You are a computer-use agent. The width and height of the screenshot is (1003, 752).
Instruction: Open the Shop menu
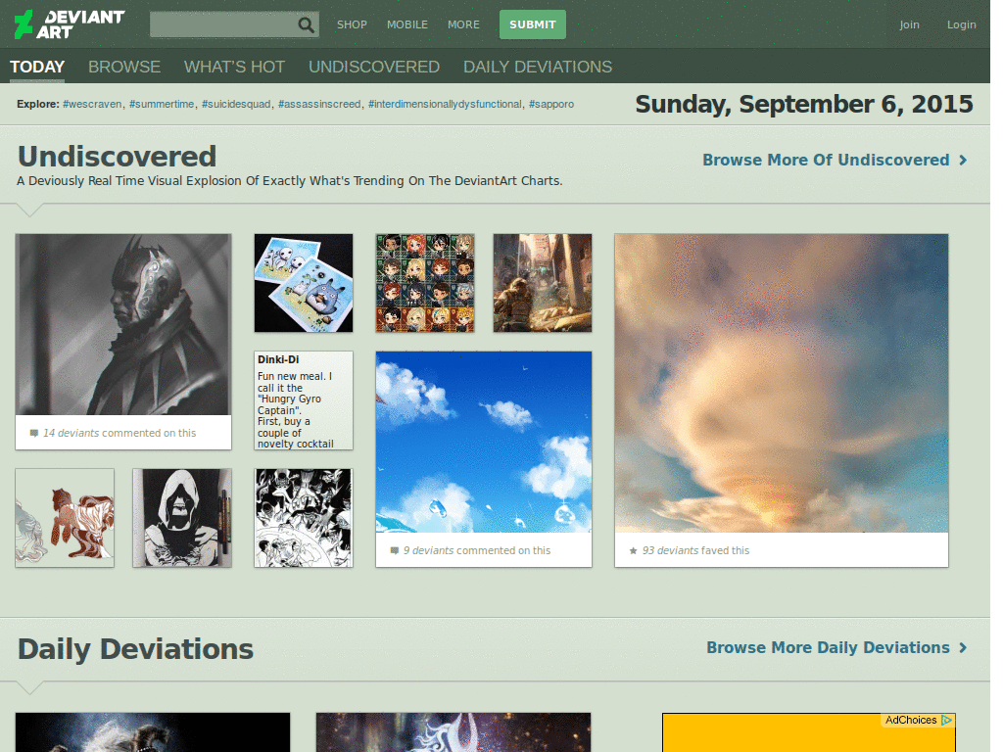click(x=352, y=24)
